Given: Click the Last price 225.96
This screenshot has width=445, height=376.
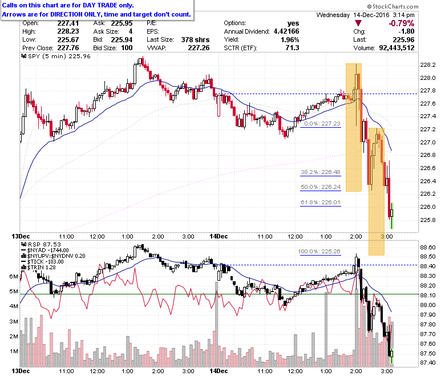Looking at the screenshot, I should coord(403,40).
